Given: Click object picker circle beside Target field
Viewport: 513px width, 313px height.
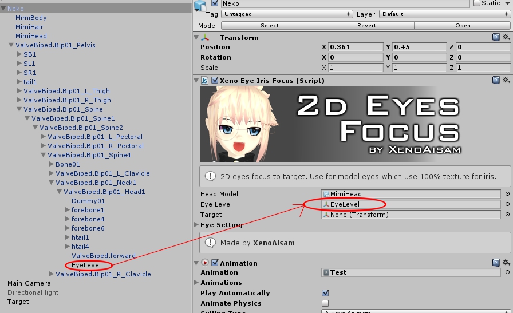Looking at the screenshot, I should [x=507, y=215].
